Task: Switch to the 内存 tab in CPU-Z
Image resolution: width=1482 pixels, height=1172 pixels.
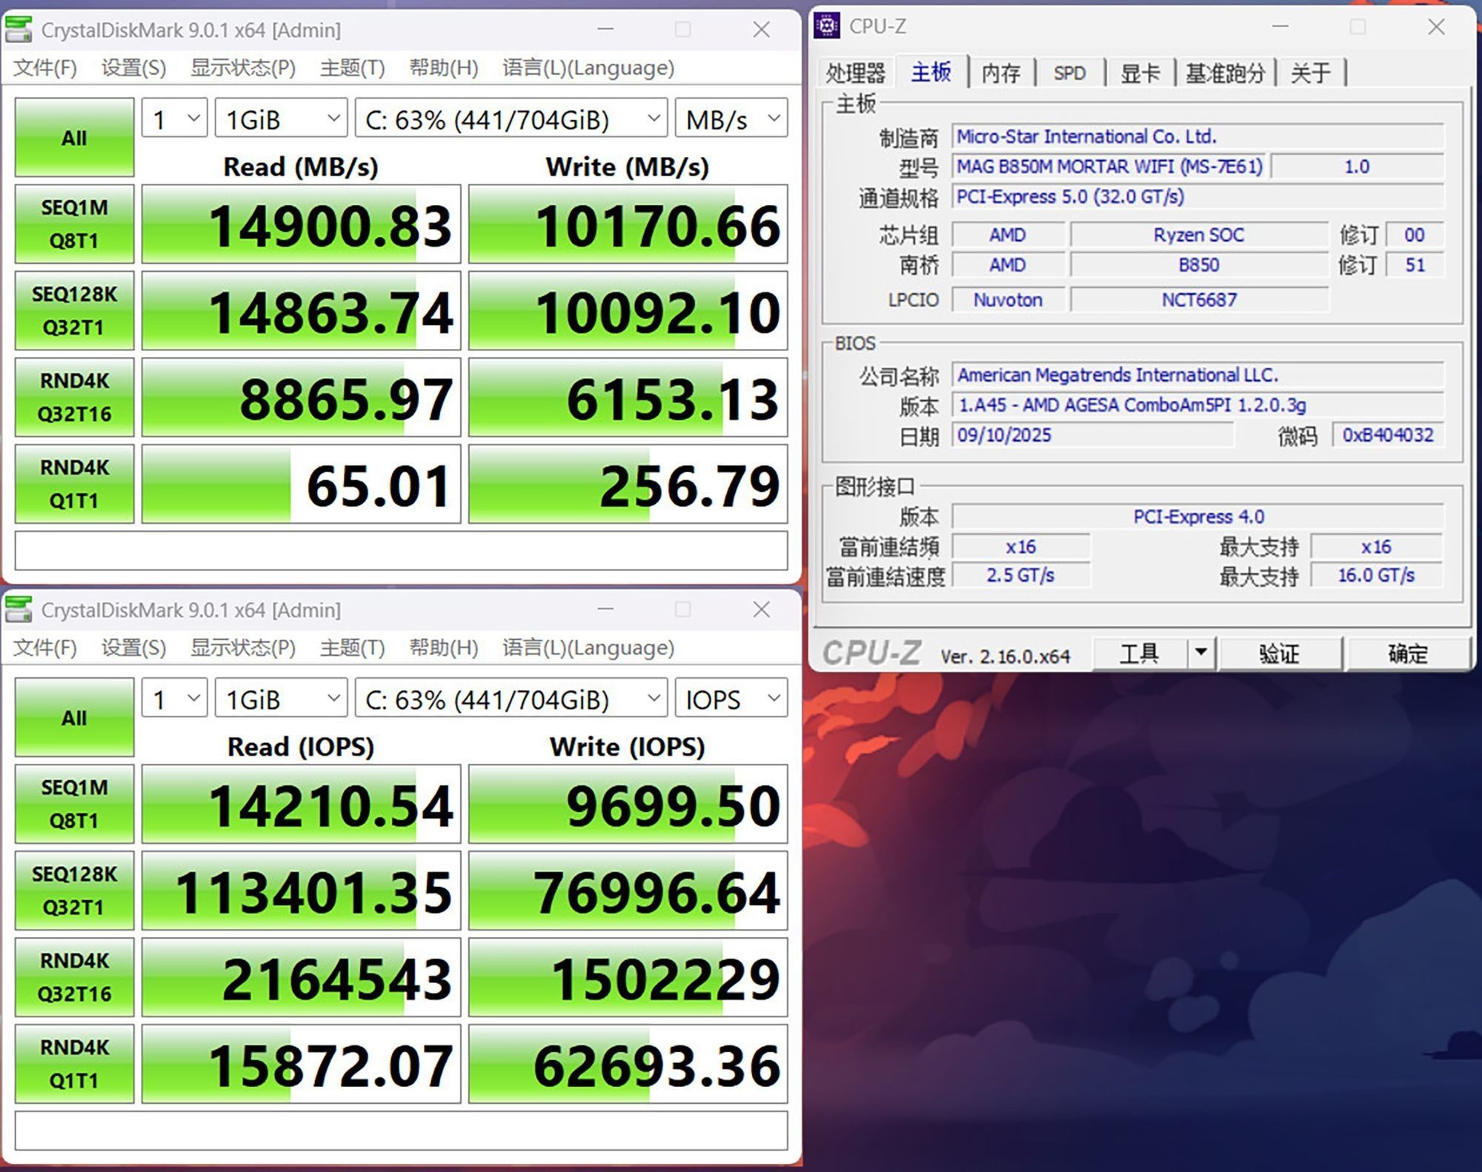Action: [1000, 73]
